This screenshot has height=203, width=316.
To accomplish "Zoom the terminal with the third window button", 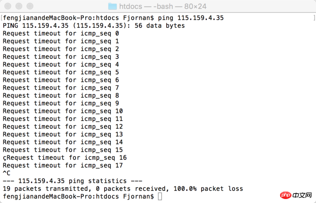I will 30,6.
